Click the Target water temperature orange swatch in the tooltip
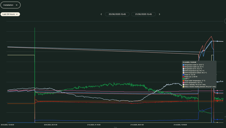This screenshot has width=226, height=128. click(x=183, y=81)
